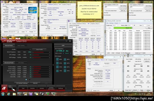Screen dimensions: 154x101
Task: Click the yellow sticky note
Action: pos(89,10)
